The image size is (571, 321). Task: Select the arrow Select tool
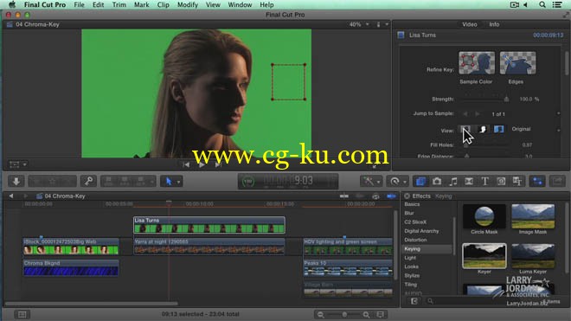[x=169, y=181]
